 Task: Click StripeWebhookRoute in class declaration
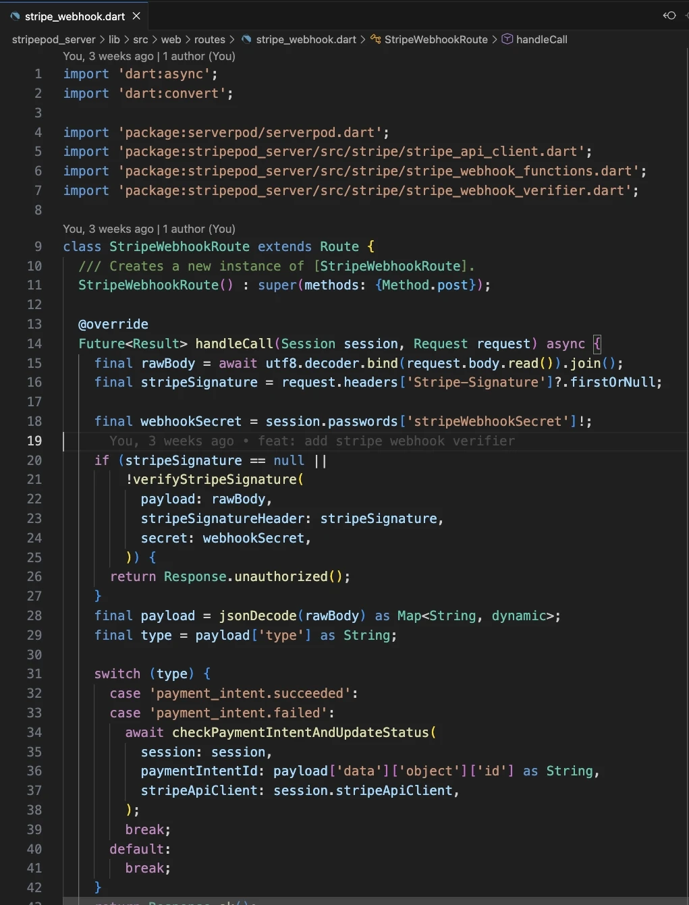pyautogui.click(x=180, y=247)
